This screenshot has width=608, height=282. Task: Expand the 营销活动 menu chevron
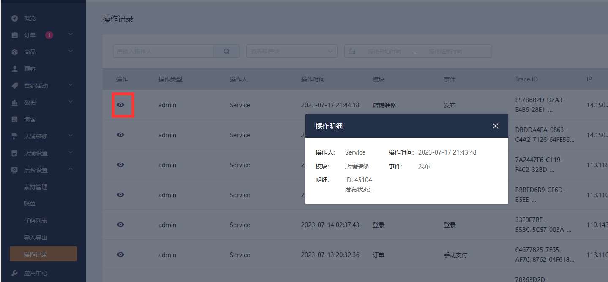(71, 85)
